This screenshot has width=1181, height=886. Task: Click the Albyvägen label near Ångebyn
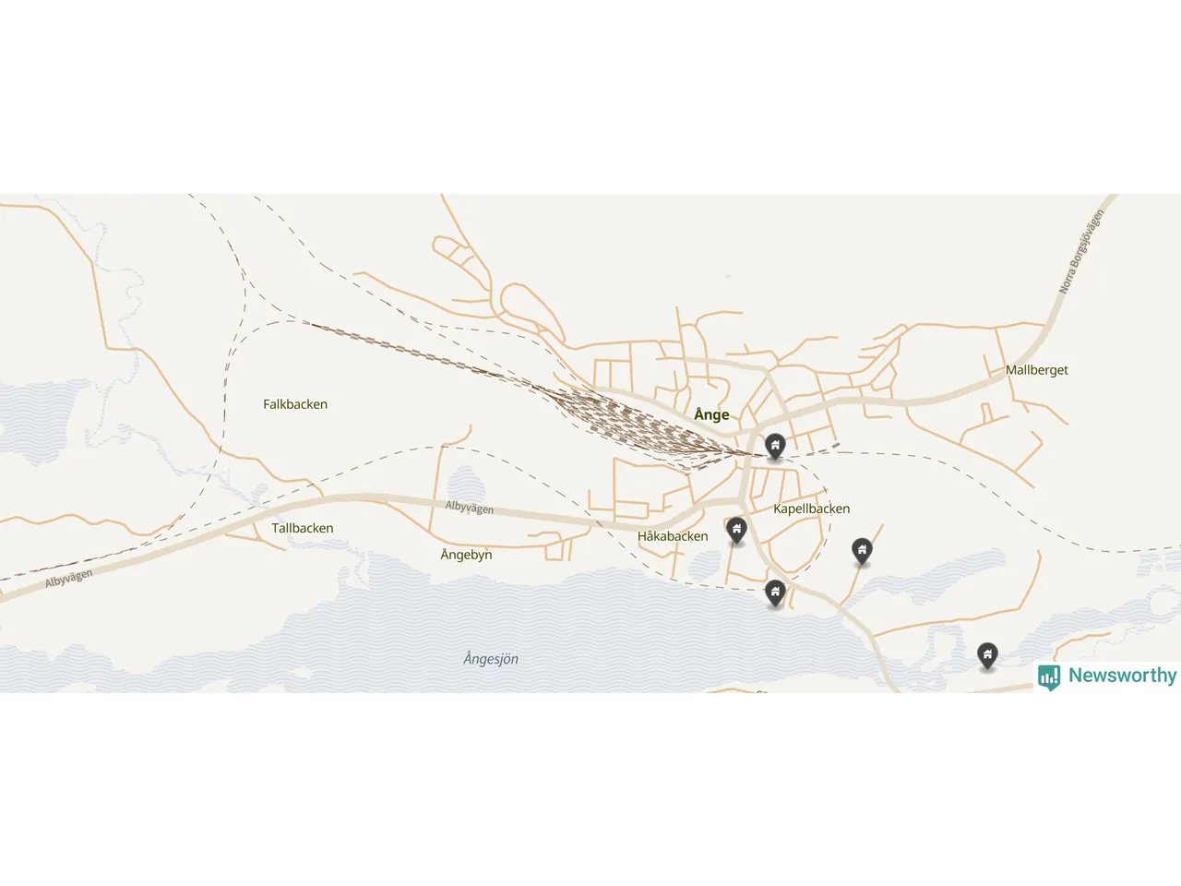pos(470,508)
